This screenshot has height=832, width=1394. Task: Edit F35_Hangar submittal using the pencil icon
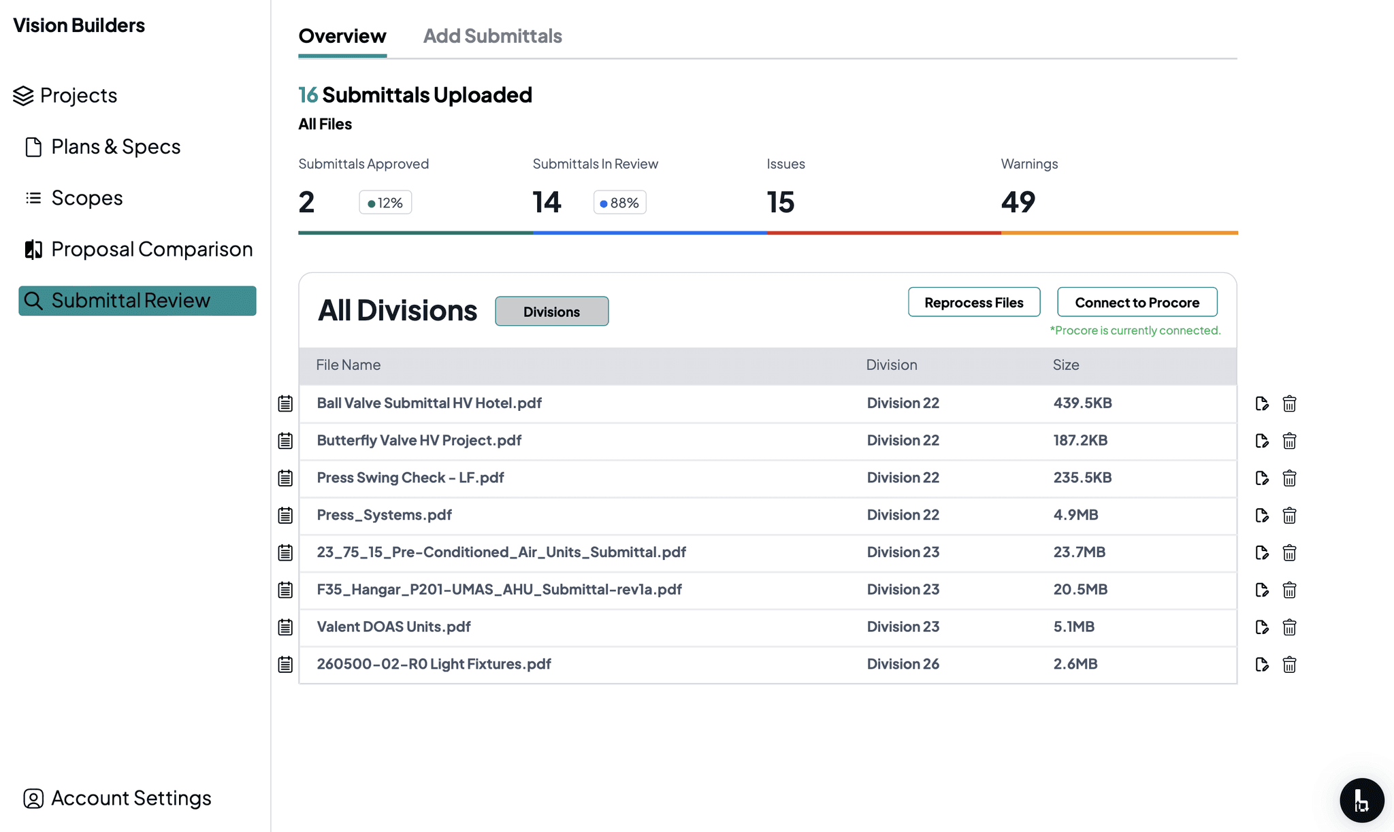[x=1263, y=590]
